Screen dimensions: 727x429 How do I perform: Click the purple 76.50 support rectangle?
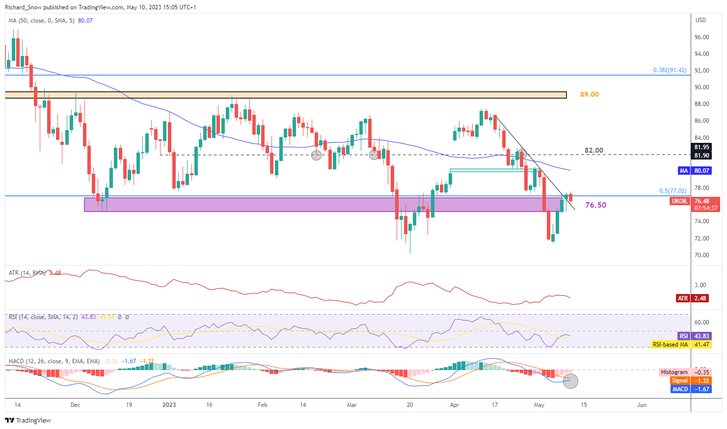[x=324, y=205]
